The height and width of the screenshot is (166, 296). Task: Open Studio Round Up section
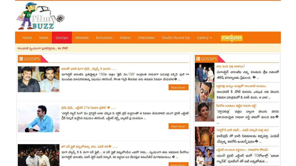point(176,38)
